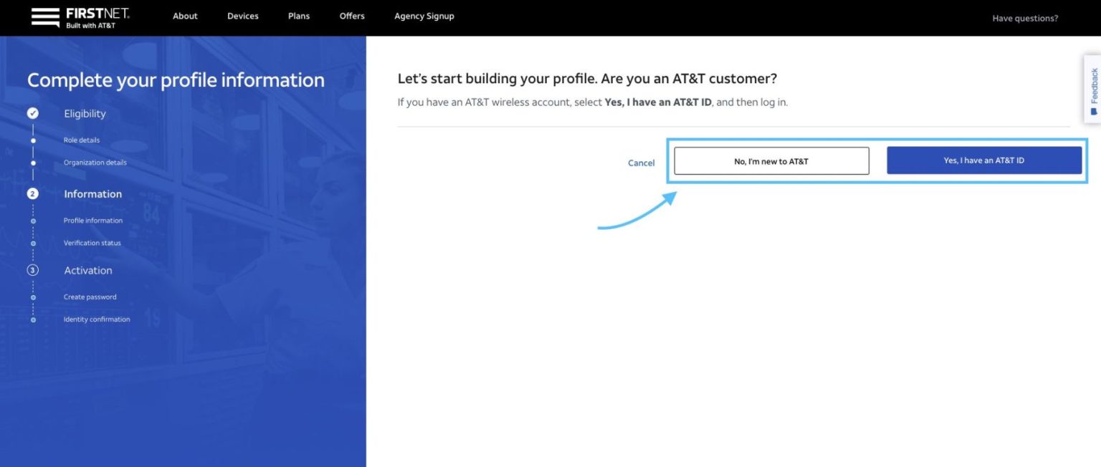The height and width of the screenshot is (467, 1101).
Task: Choose No, I'm new to AT&T
Action: (771, 160)
